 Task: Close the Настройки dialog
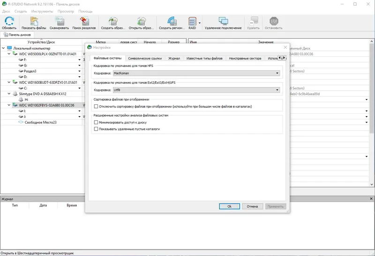coord(285,47)
